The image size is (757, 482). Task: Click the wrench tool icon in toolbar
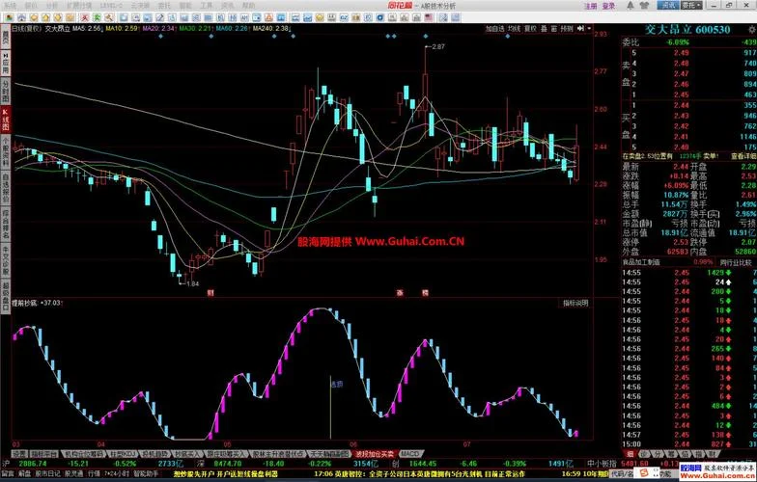click(x=110, y=17)
